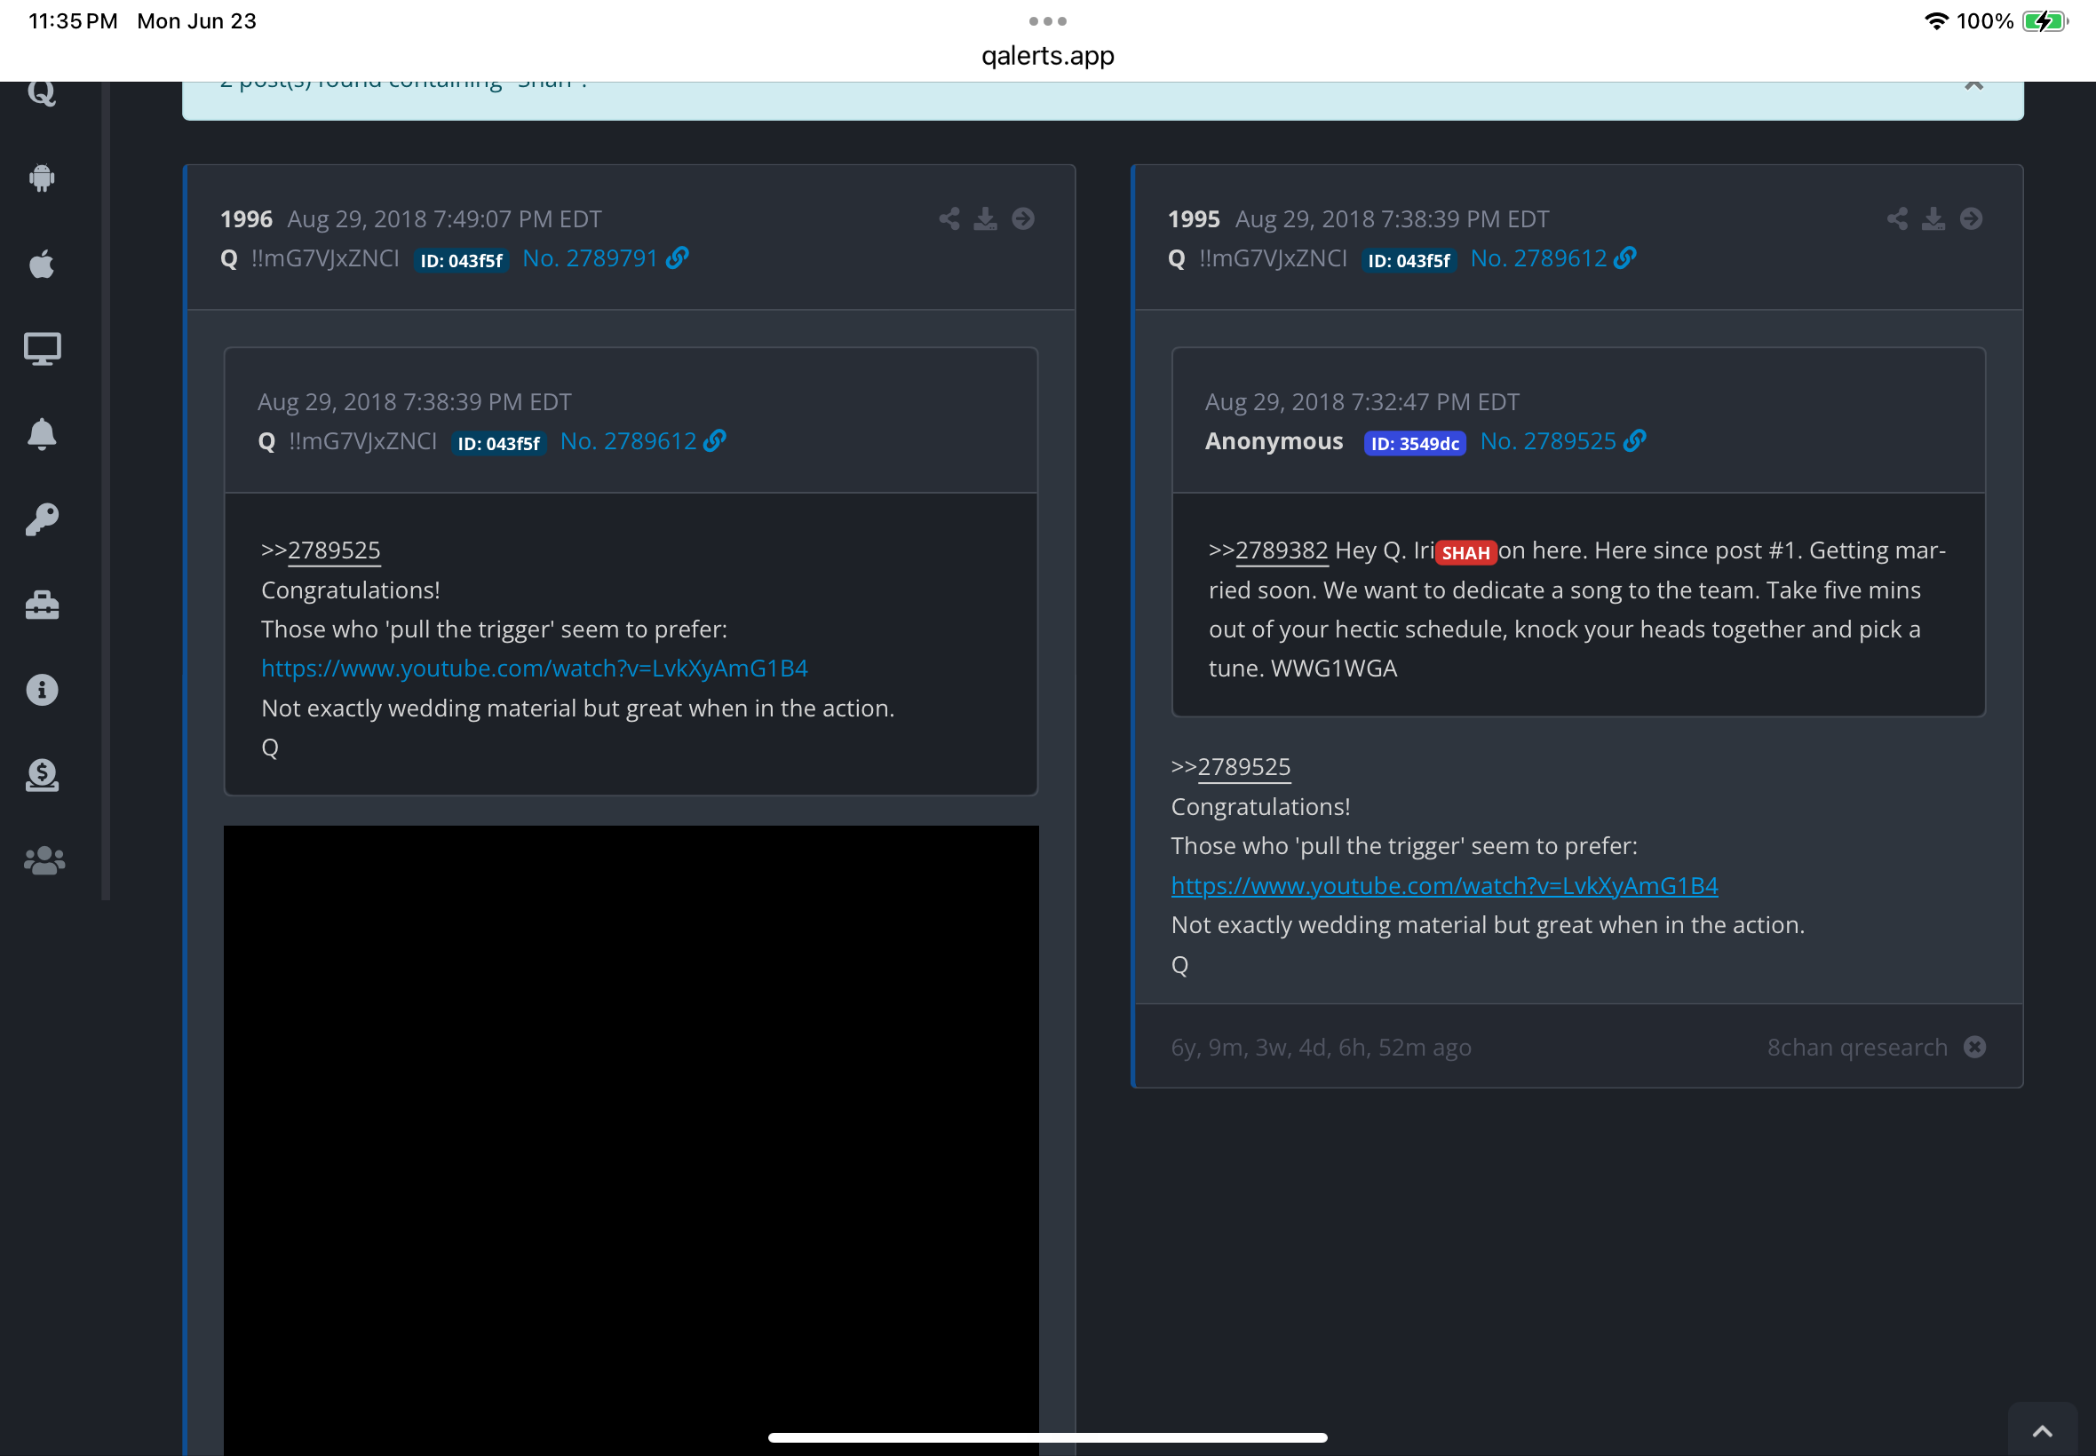Open post link No. 2789791

coord(605,258)
